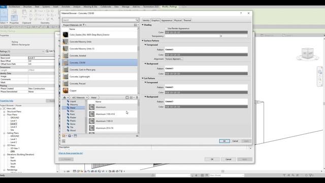Enable the Use Render Appearance checkbox

click(166, 28)
